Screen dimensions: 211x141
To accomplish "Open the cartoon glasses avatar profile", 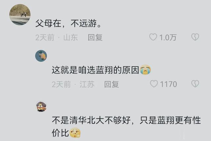I will (x=42, y=106).
